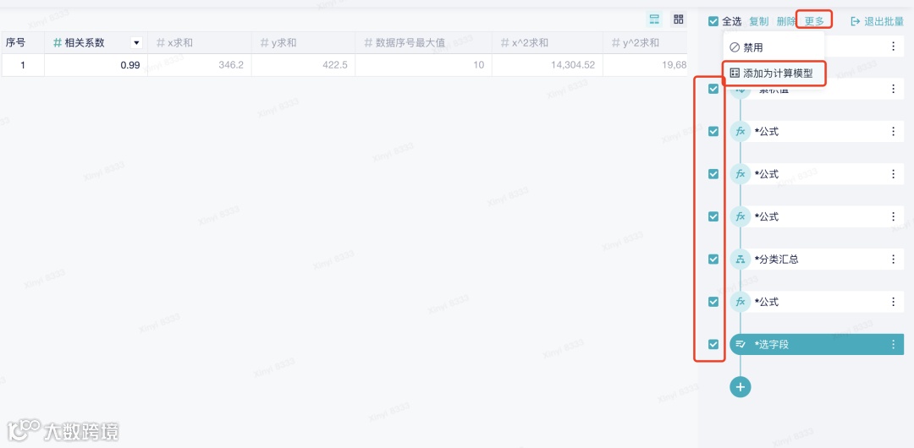Click the x^2求和 column header
This screenshot has height=448, width=914.
point(548,42)
